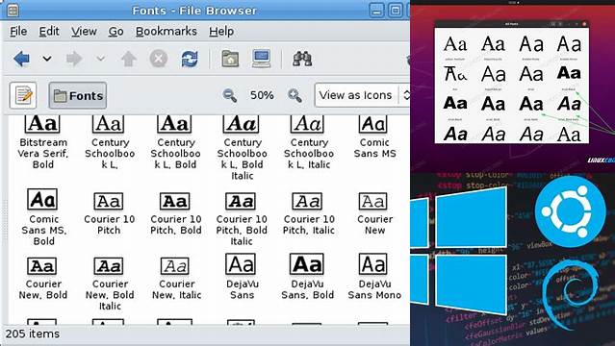This screenshot has height=346, width=615.
Task: Click the decorative script Aa sample in All Fonts window
Action: 454,74
